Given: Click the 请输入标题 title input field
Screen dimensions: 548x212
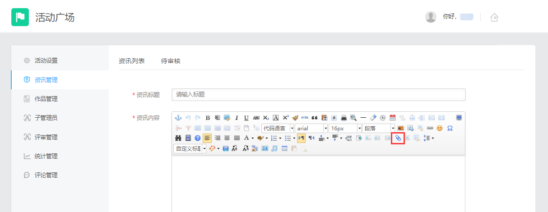Looking at the screenshot, I should tap(318, 95).
